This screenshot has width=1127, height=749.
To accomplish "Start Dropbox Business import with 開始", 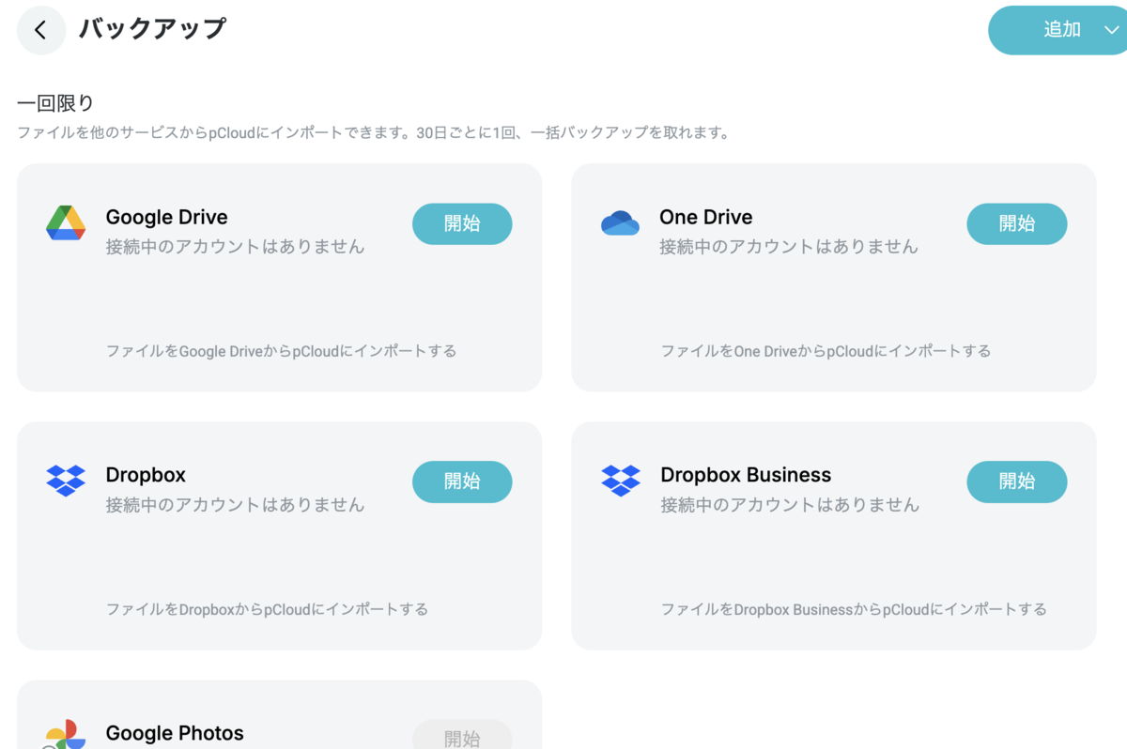I will click(x=1017, y=481).
